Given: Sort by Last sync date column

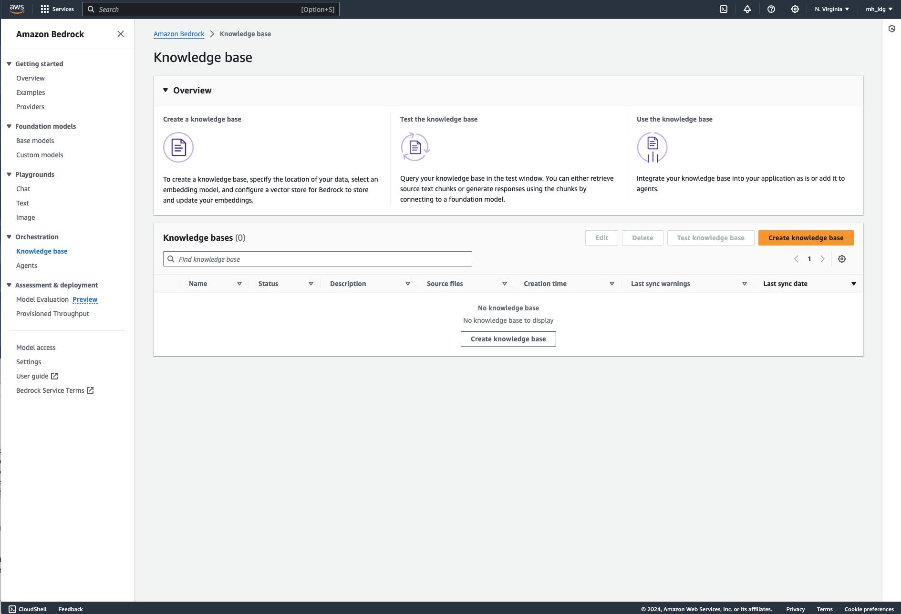Looking at the screenshot, I should click(x=854, y=284).
